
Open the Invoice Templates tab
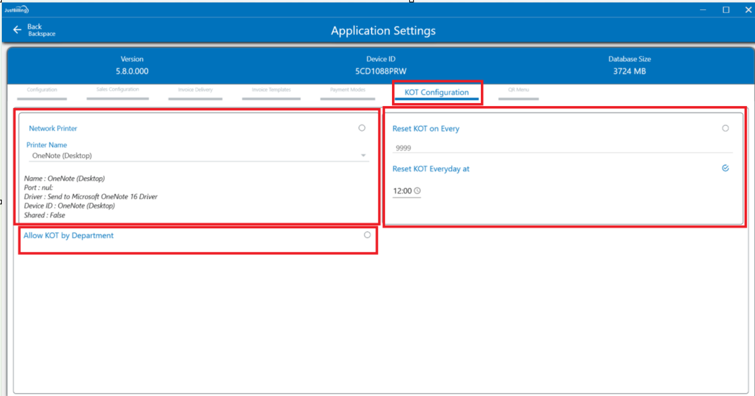[x=271, y=90]
